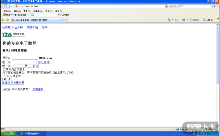Click the 126 网易免费邮 logo

click(x=14, y=35)
